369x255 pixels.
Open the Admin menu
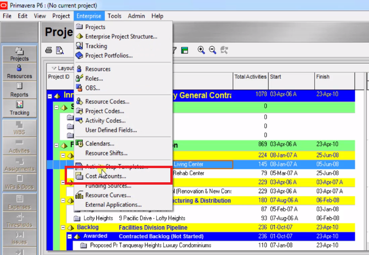point(136,16)
